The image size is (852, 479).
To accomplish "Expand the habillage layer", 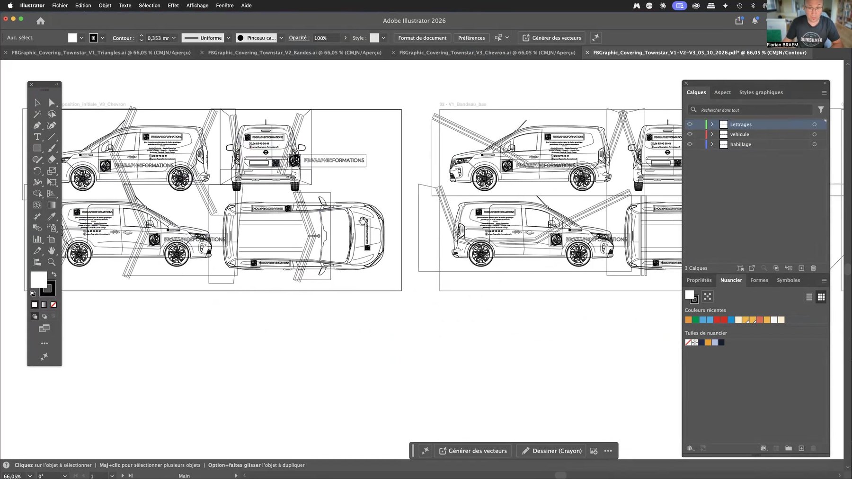I will [x=712, y=144].
